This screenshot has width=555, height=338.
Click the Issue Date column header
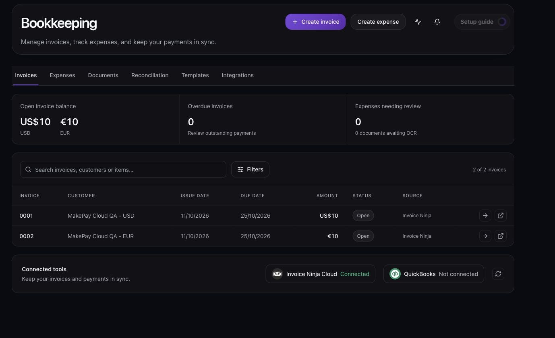click(195, 196)
